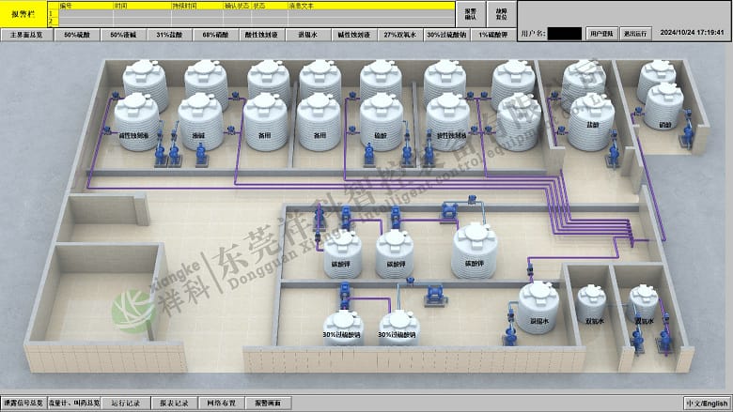Click 退出运行 to exit runtime

pos(635,33)
